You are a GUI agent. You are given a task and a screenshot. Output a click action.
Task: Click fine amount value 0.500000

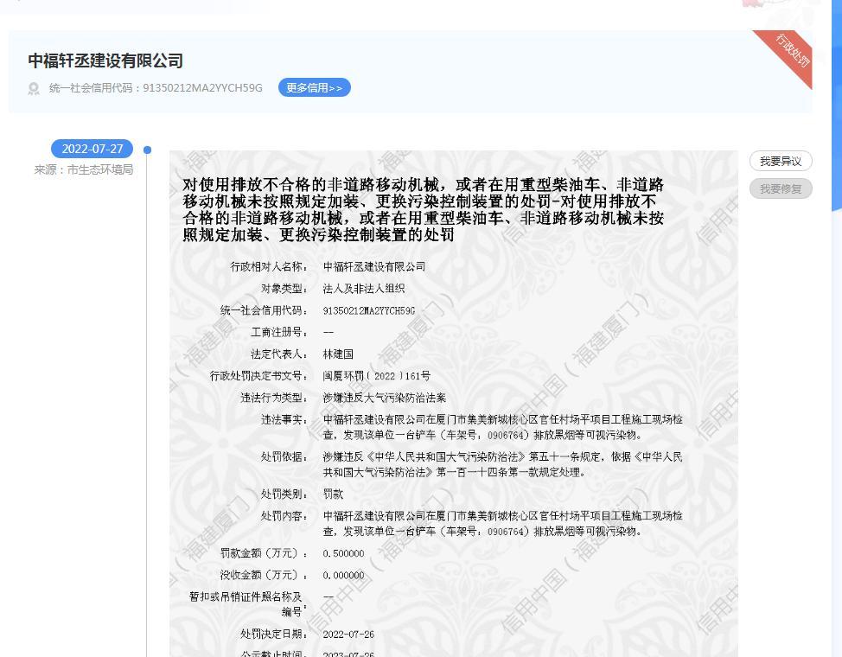tap(344, 553)
